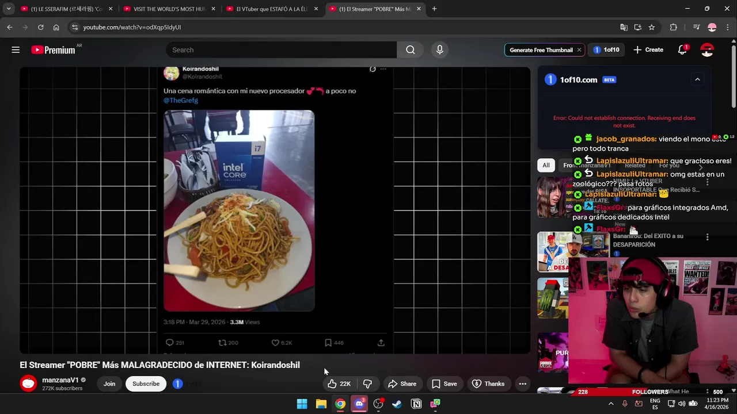
Task: Dismiss the Generate Free Thumbnail chip
Action: [x=579, y=50]
